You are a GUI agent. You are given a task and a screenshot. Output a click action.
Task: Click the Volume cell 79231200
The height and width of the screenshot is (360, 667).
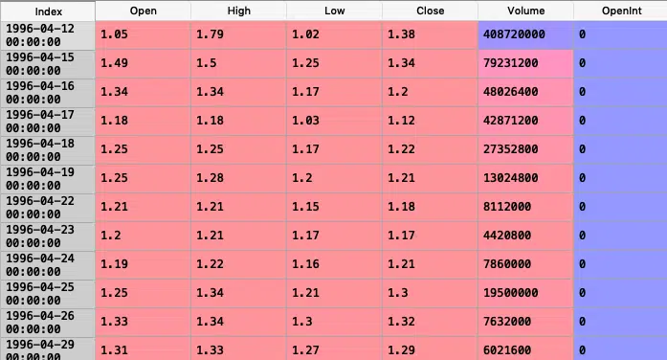[525, 63]
